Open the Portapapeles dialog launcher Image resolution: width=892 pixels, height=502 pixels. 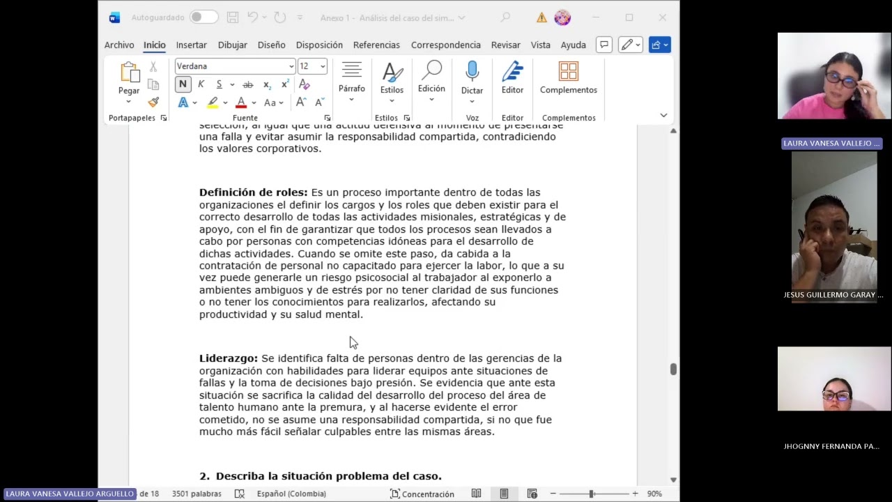pos(164,118)
